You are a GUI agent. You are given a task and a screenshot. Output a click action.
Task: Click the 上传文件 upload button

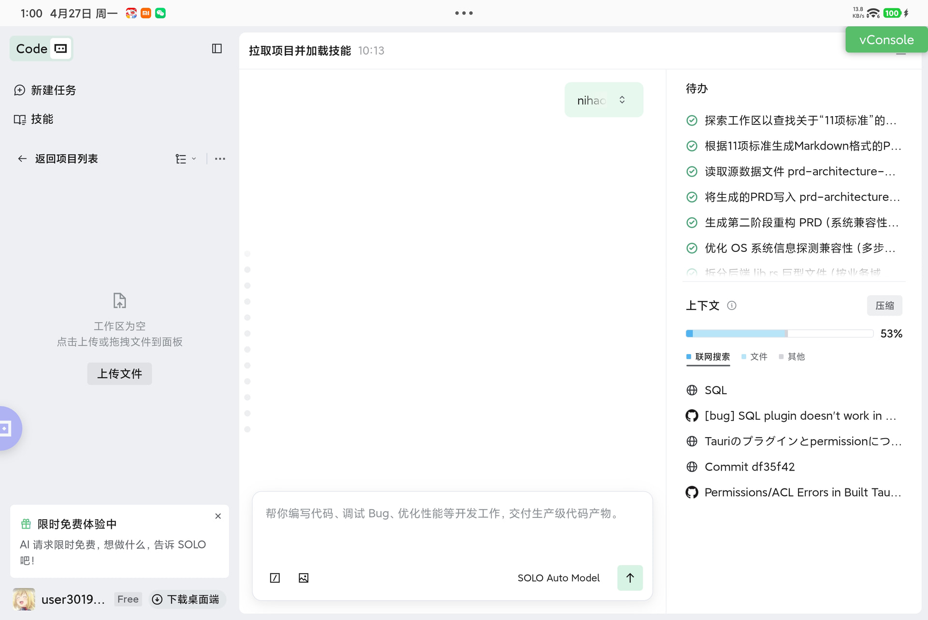coord(119,373)
